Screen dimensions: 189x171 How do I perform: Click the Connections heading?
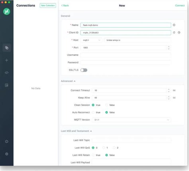26,6
